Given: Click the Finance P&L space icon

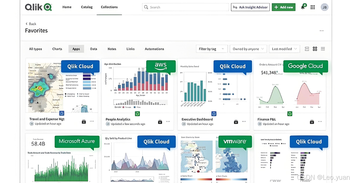Looking at the screenshot, I should pyautogui.click(x=312, y=122).
